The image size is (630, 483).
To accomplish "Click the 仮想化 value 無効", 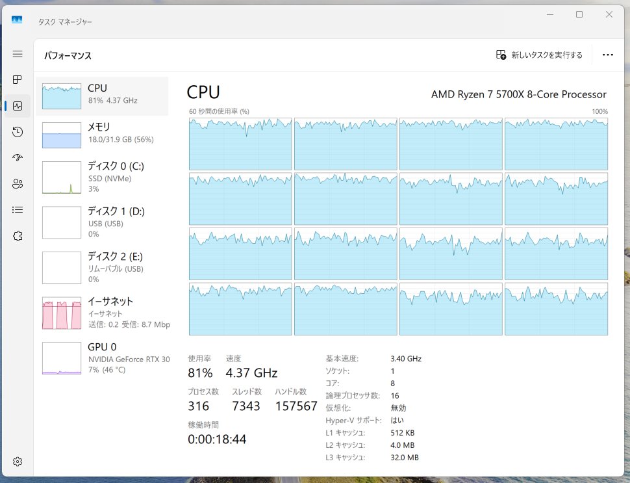I will [x=398, y=408].
